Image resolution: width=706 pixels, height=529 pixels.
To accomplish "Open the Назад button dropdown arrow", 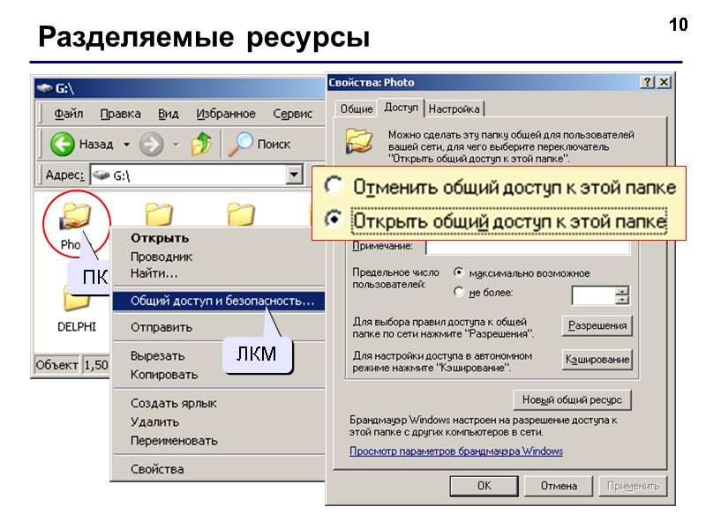I will click(125, 143).
